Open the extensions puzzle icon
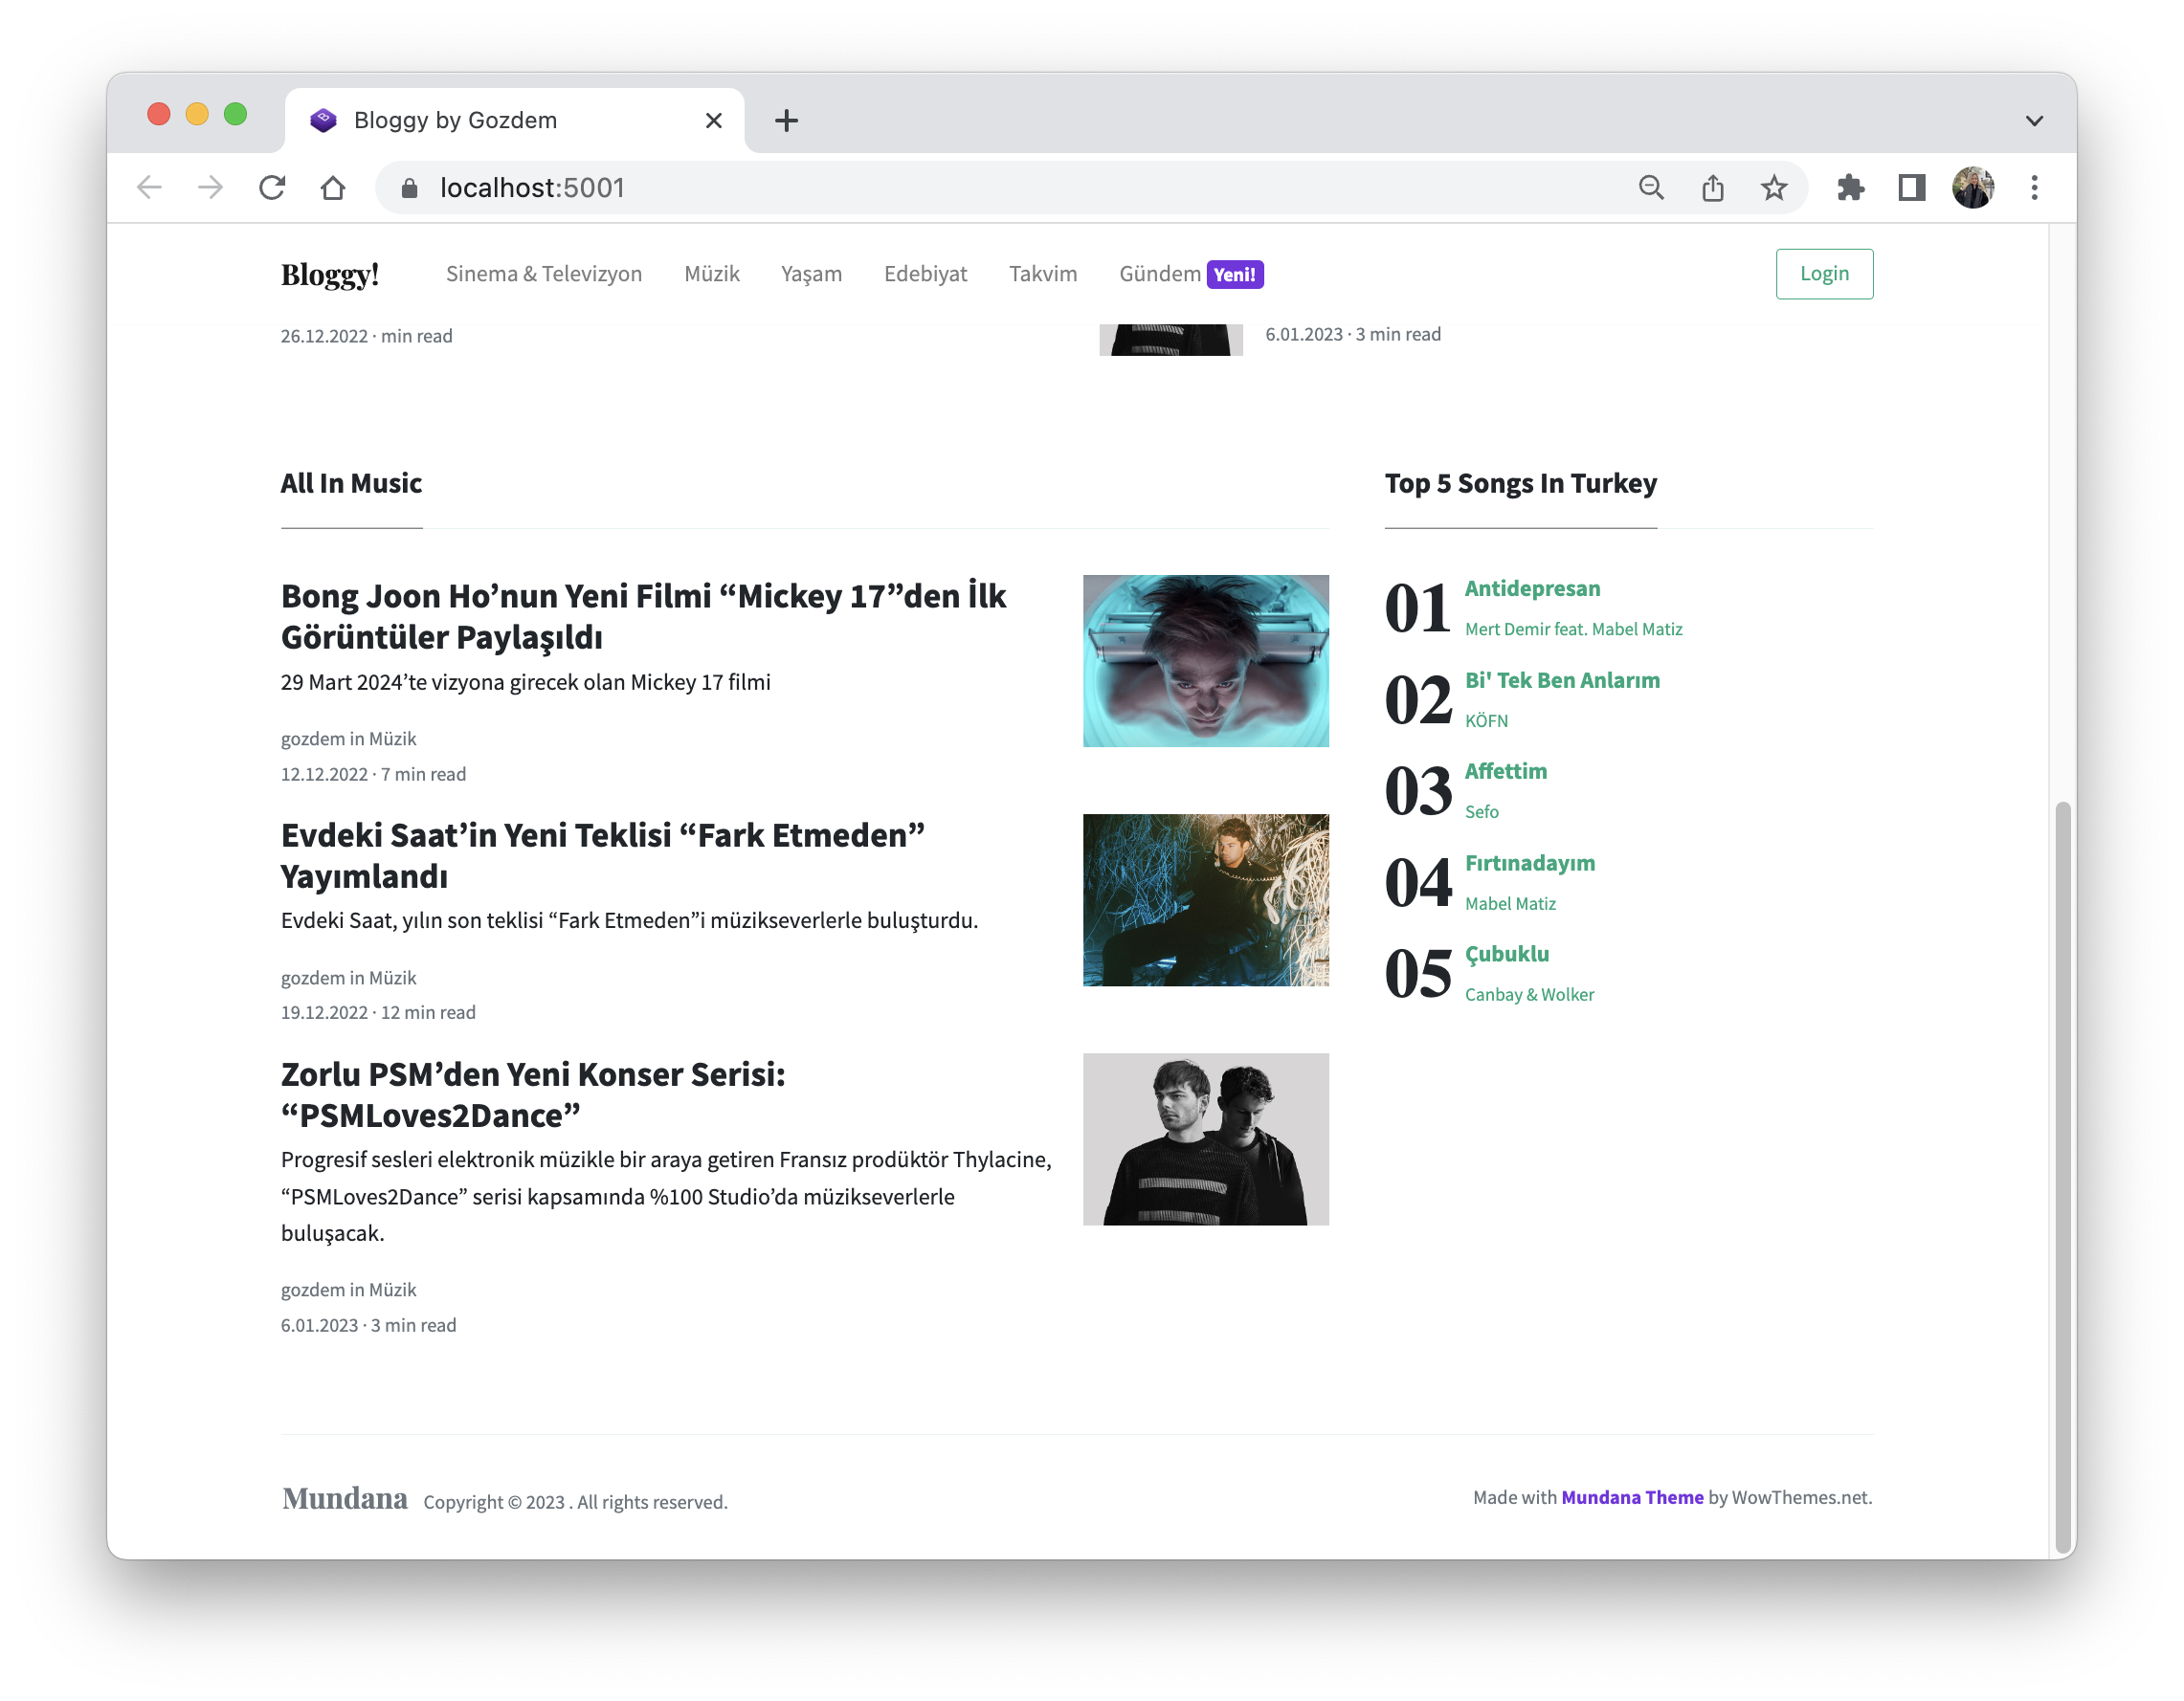 tap(1850, 188)
